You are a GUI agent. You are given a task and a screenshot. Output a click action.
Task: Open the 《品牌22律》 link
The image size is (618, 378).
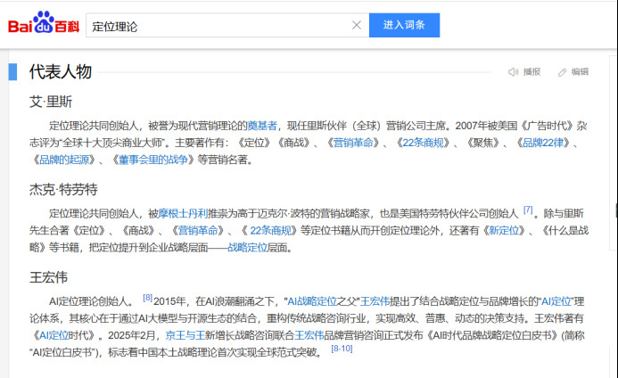(543, 143)
